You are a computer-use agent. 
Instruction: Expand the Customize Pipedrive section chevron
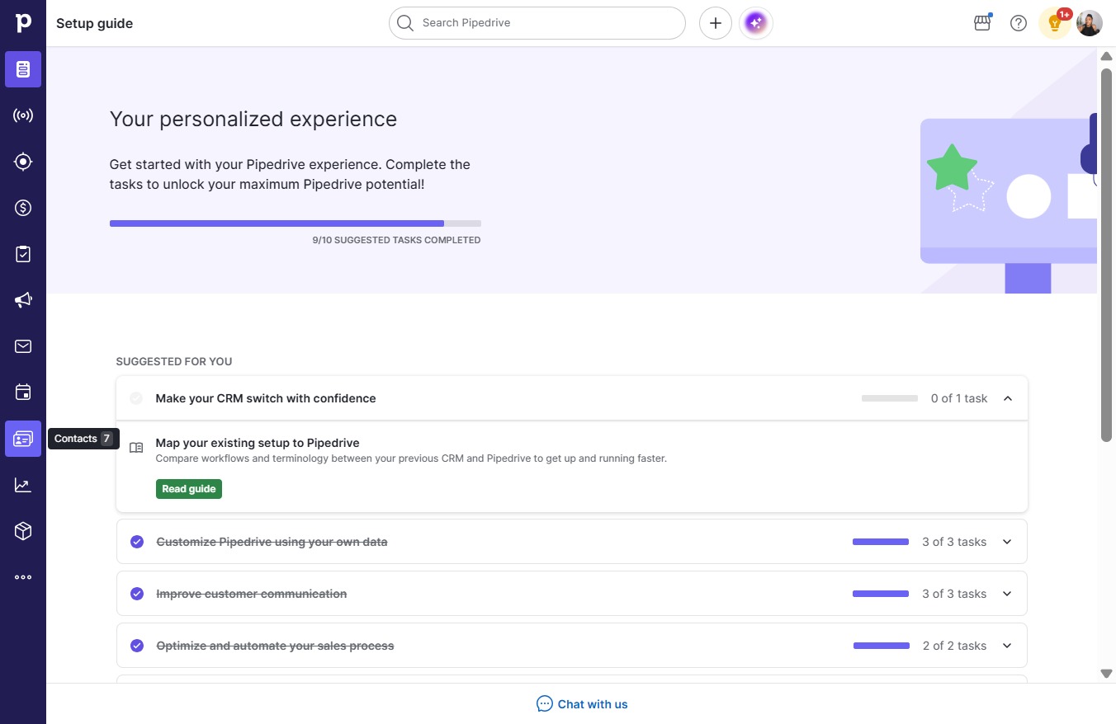pyautogui.click(x=1007, y=542)
